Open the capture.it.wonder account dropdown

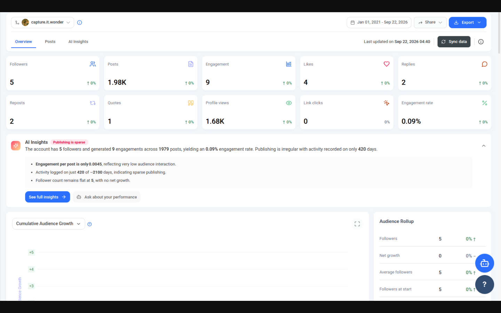[42, 23]
